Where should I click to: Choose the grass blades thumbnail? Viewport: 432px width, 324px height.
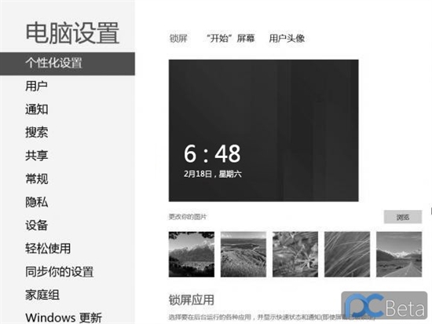(x=347, y=254)
